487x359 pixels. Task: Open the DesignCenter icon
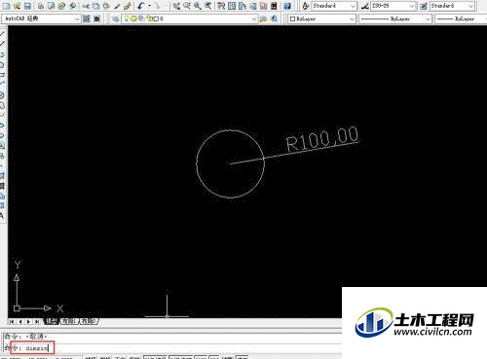pos(232,6)
